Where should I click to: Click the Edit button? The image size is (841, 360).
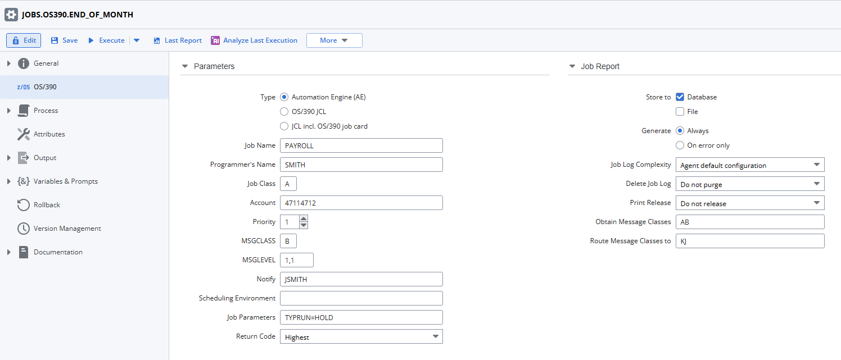24,40
